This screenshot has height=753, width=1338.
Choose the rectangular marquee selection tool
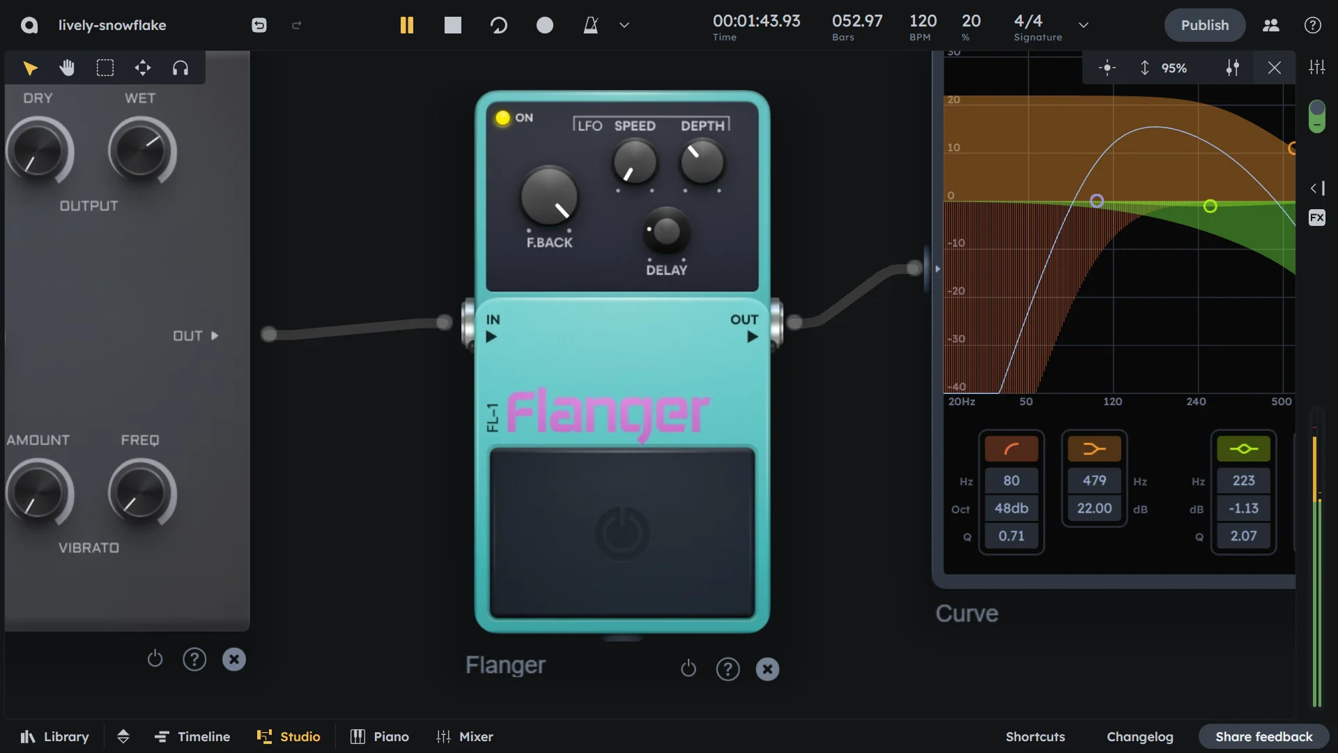click(105, 68)
